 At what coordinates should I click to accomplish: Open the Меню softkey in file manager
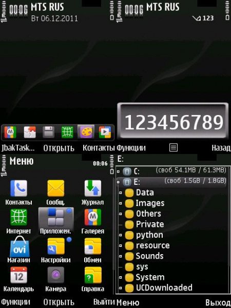point(128,302)
